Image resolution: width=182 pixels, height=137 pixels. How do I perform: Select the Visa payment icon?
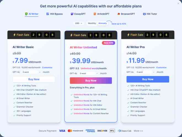pos(62,131)
